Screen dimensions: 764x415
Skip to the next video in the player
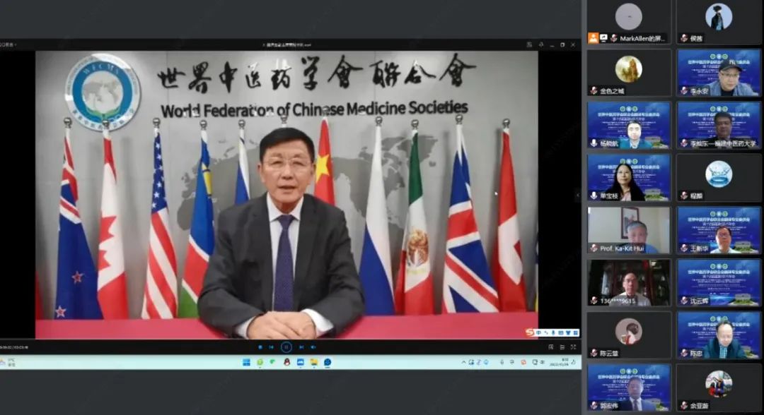point(301,347)
